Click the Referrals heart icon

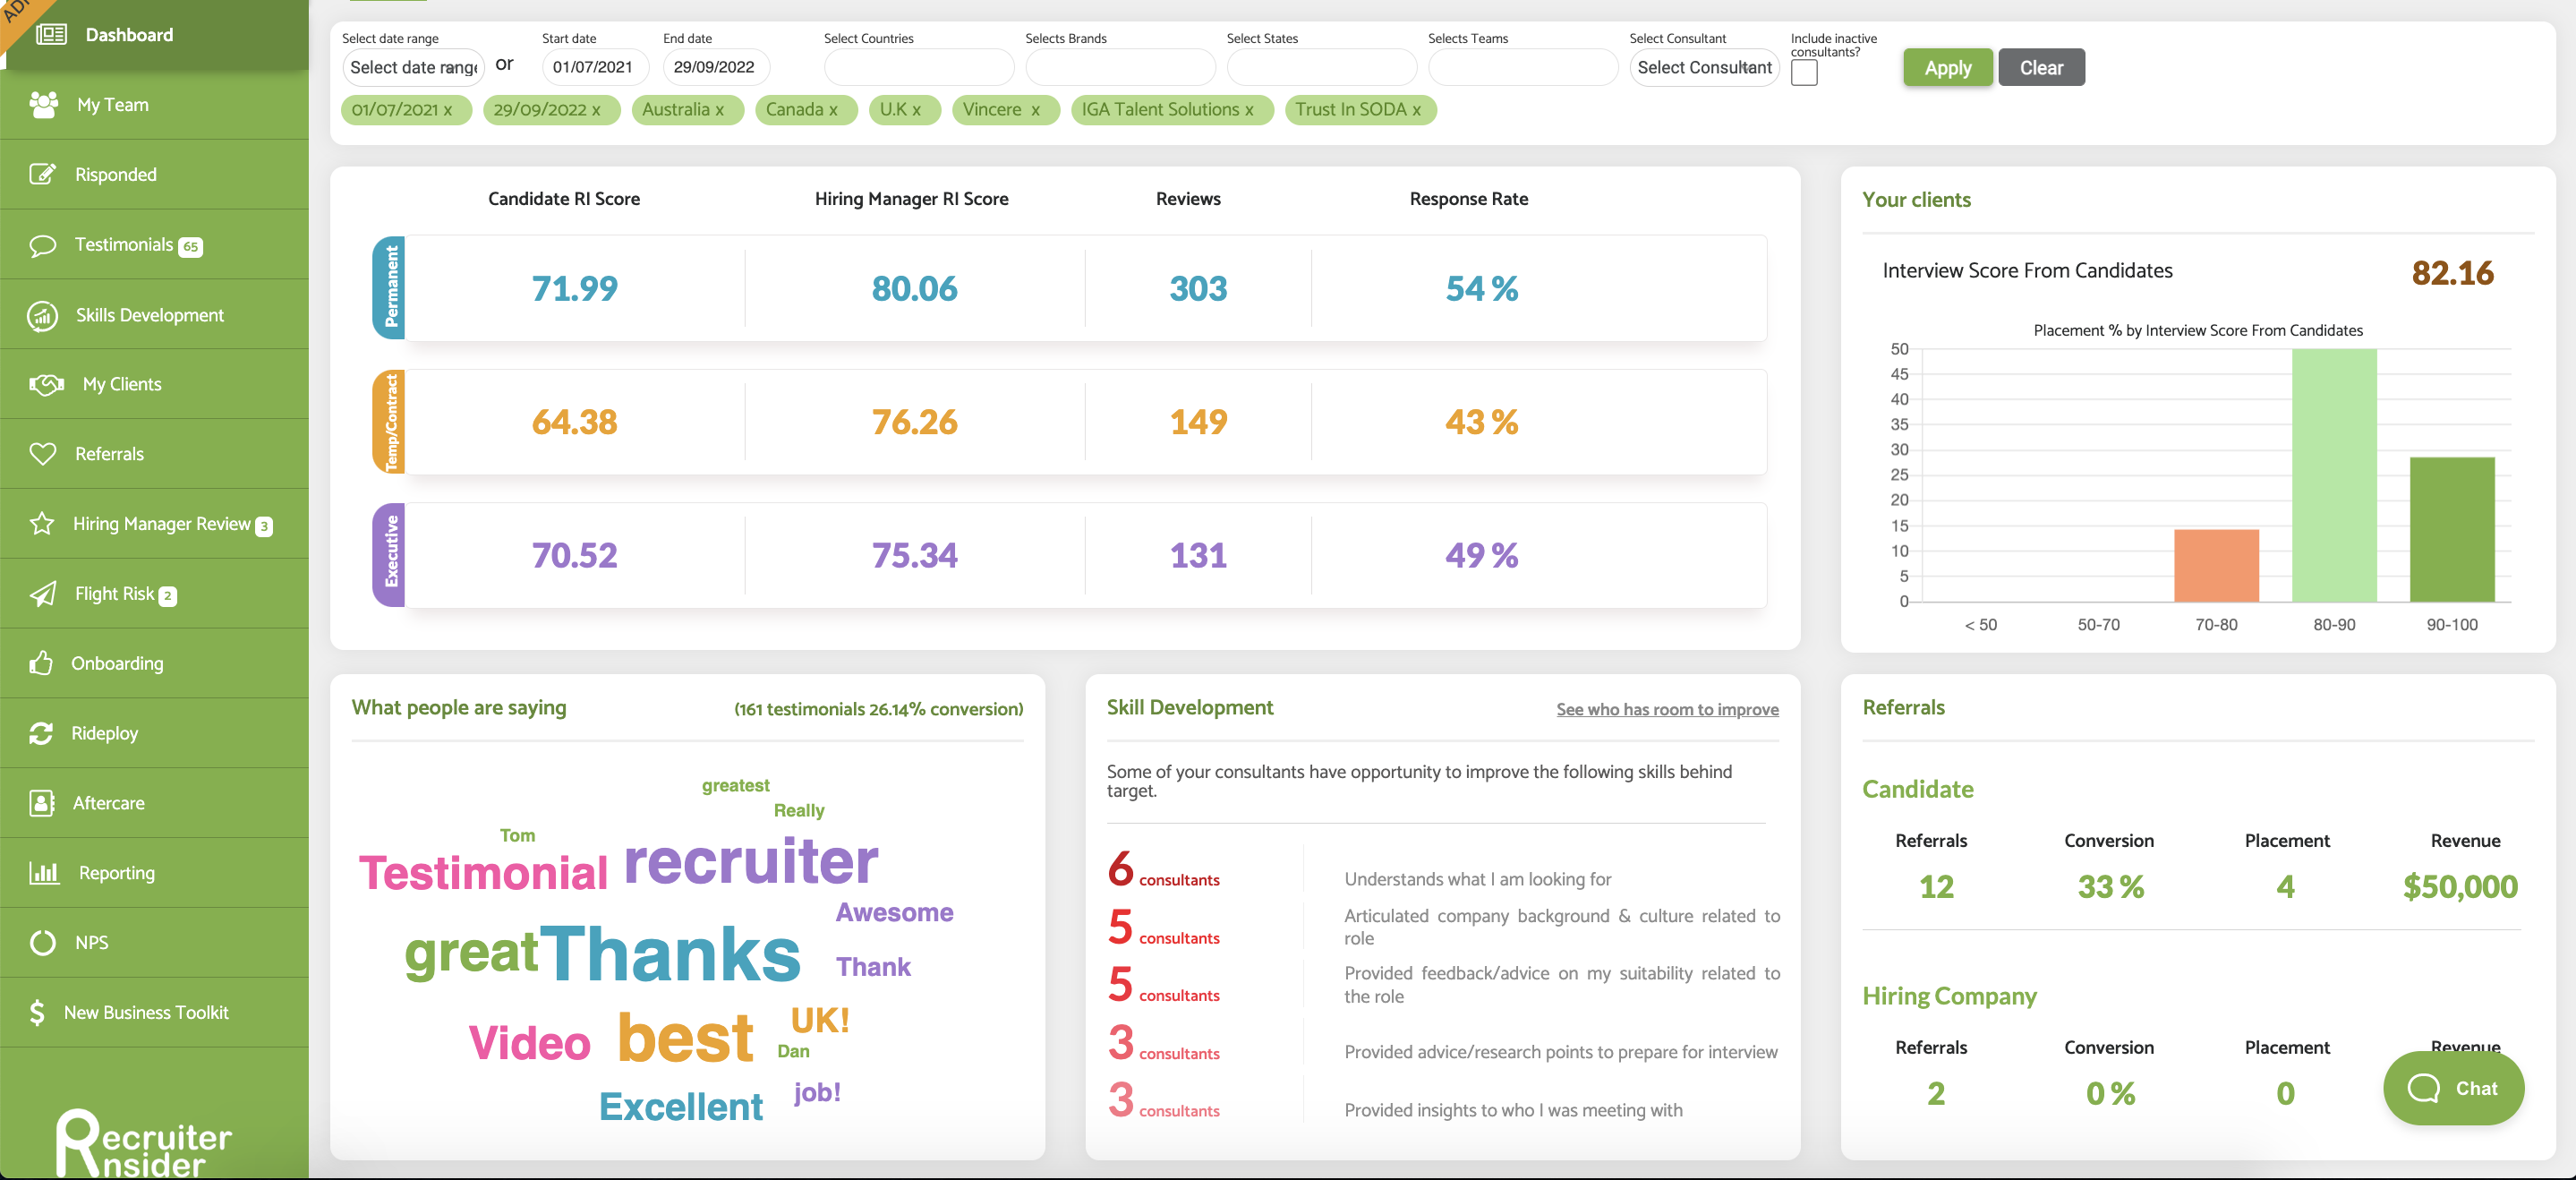point(42,454)
